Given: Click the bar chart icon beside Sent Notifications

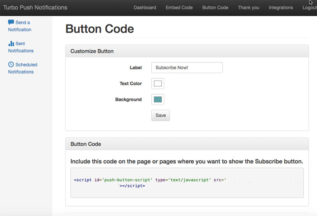Looking at the screenshot, I should 11,43.
